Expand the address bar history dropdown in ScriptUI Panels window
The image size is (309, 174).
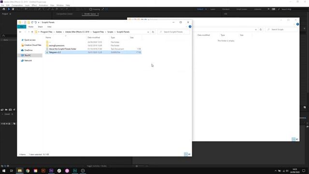148,32
